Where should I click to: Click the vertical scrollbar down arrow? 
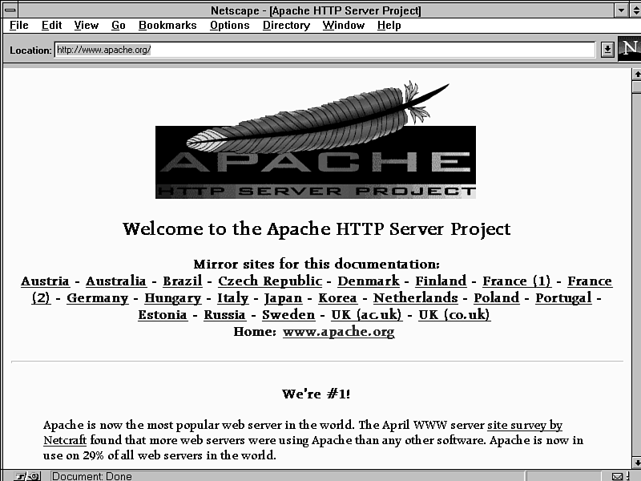click(637, 463)
